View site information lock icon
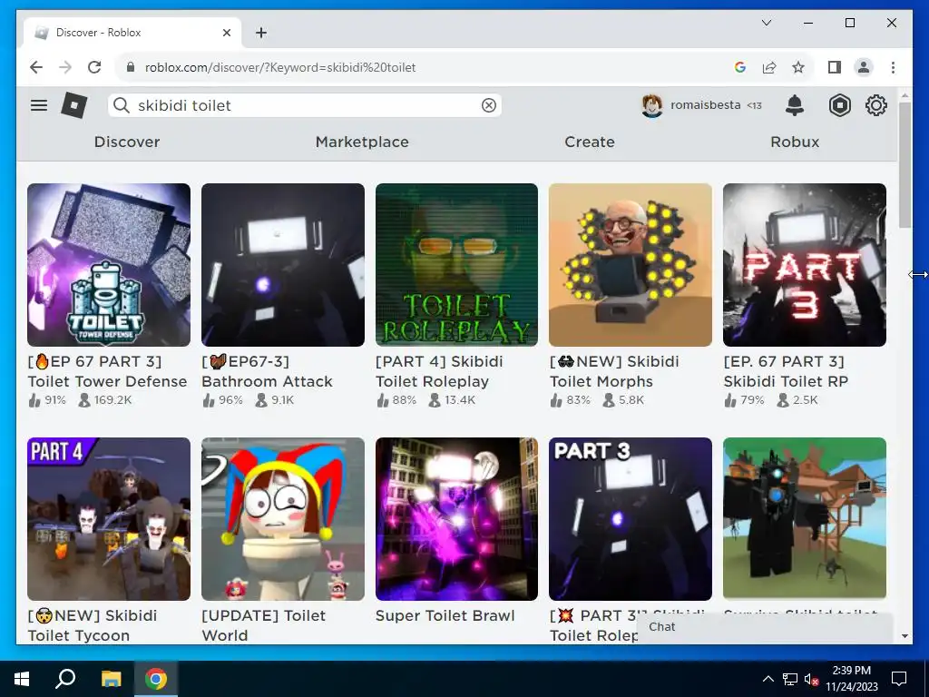 (x=131, y=67)
